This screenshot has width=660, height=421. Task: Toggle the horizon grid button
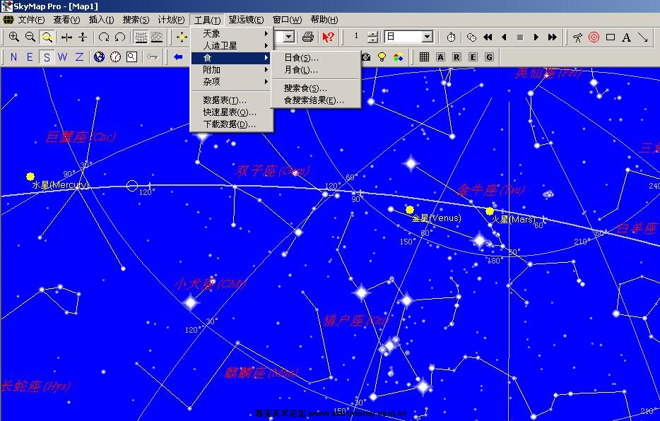141,37
